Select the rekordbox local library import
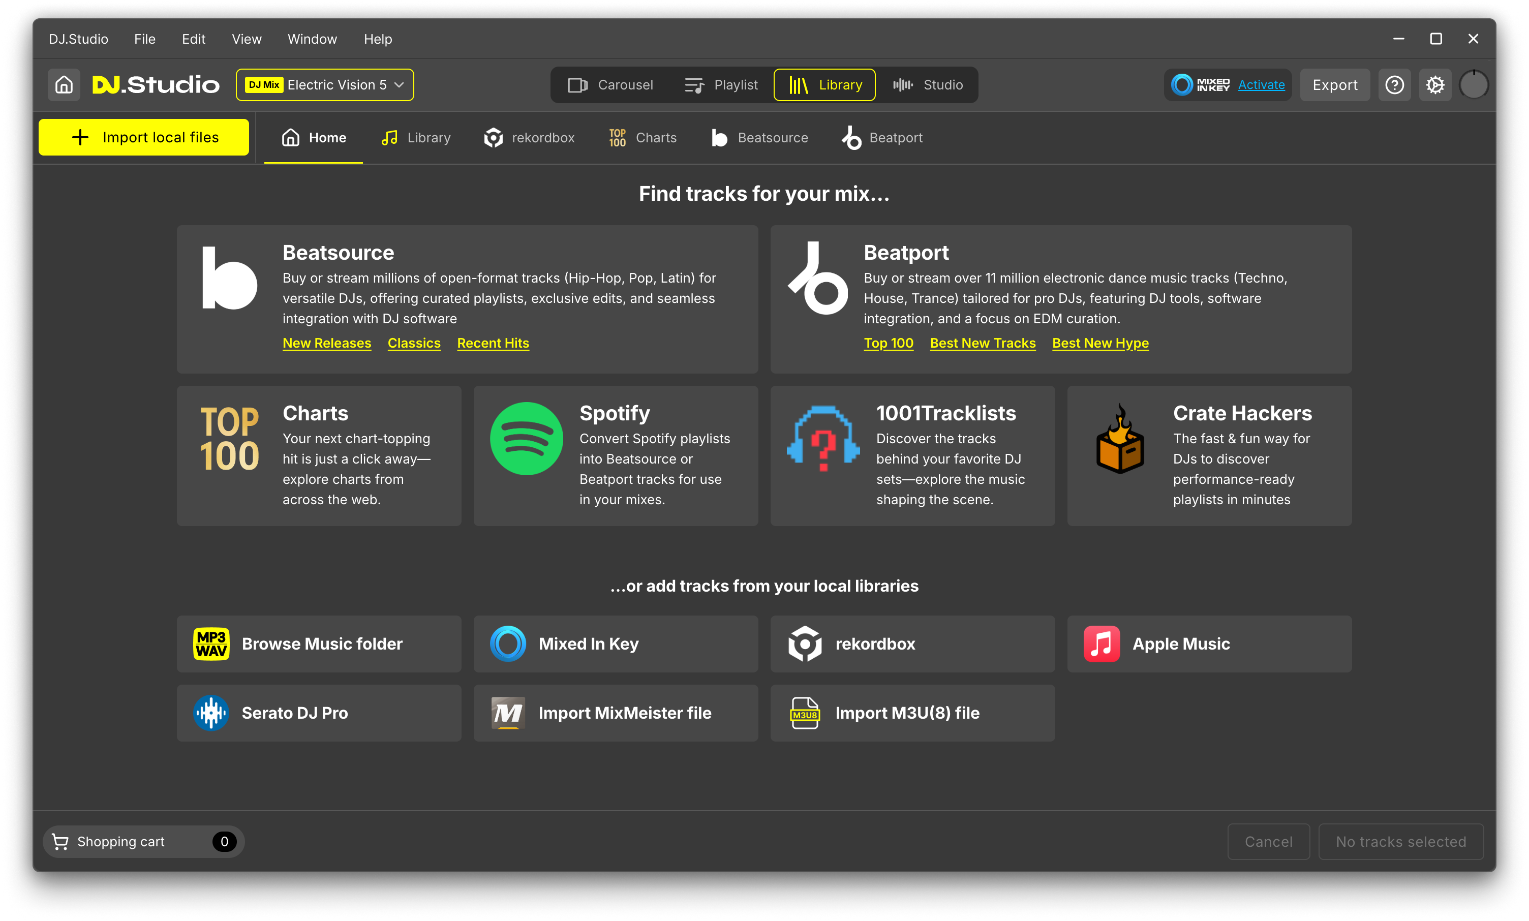Image resolution: width=1529 pixels, height=921 pixels. tap(911, 643)
